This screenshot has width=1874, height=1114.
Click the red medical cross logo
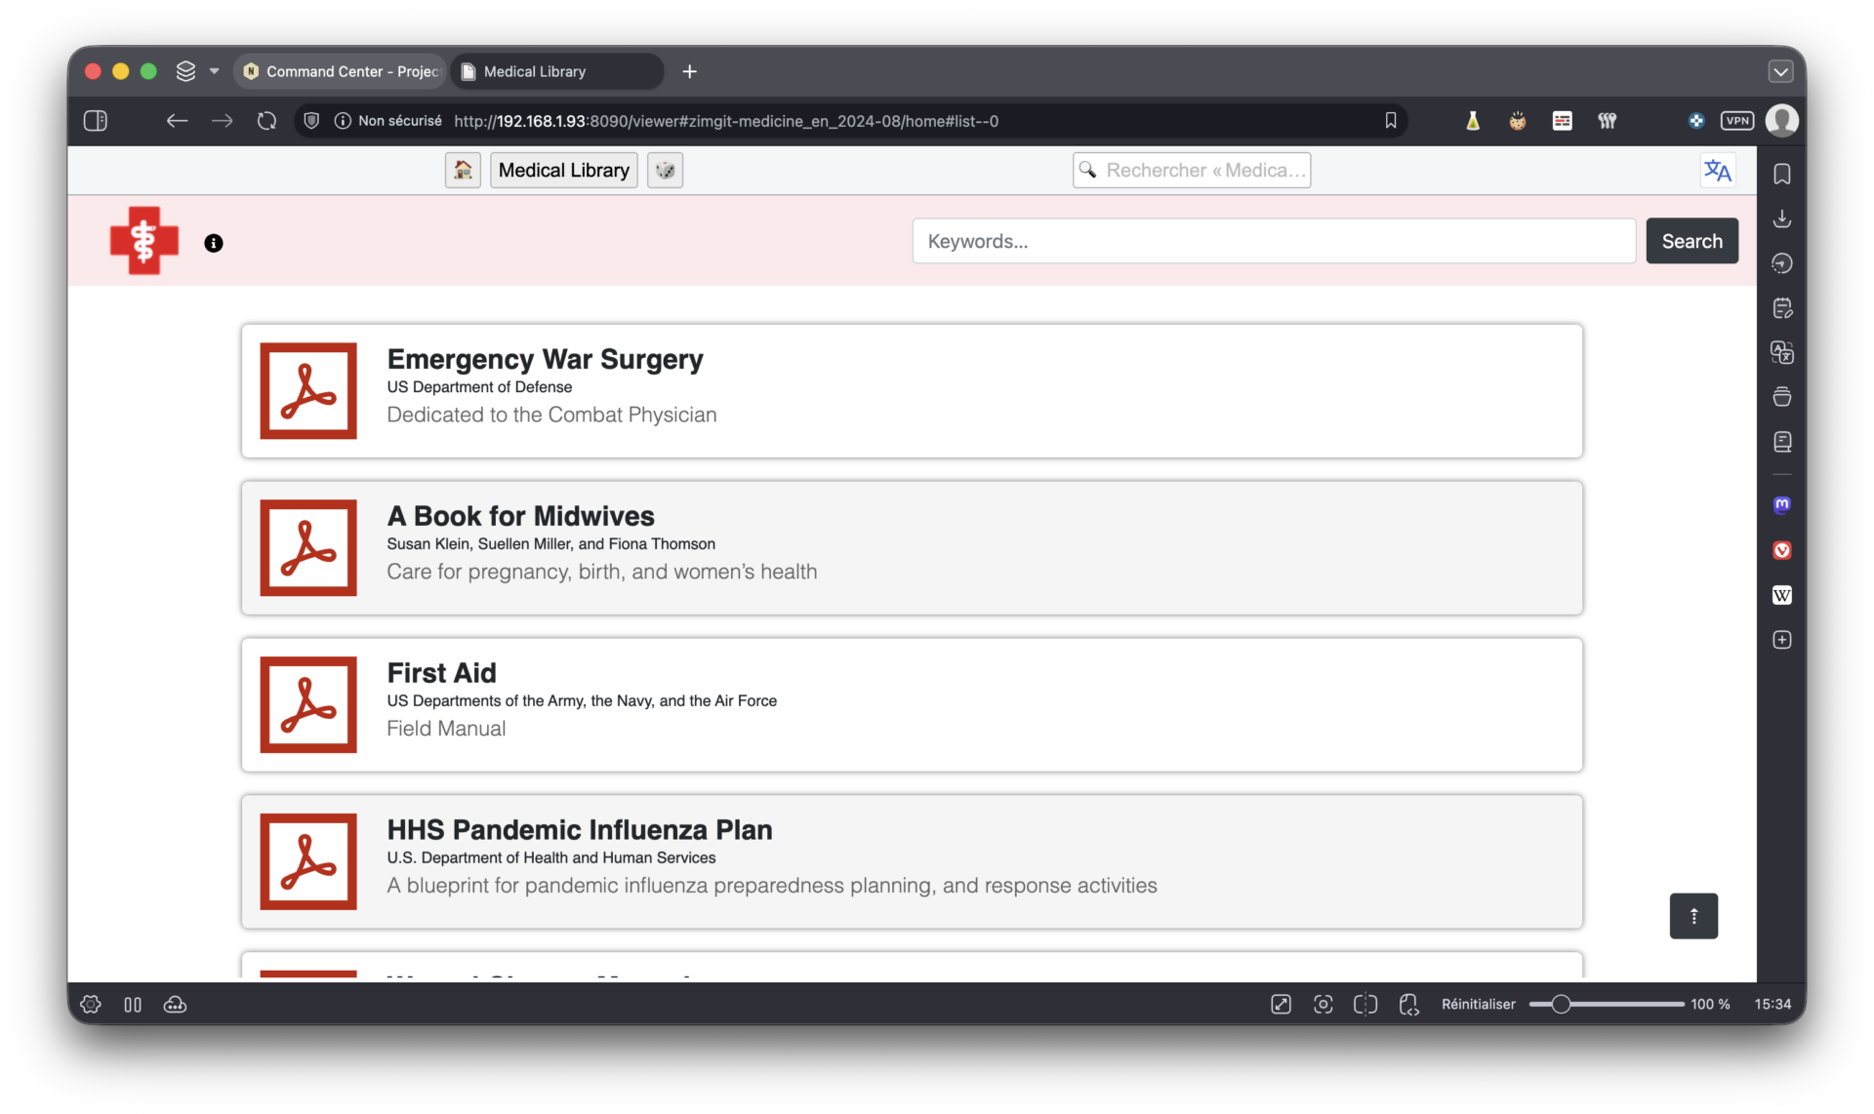144,240
